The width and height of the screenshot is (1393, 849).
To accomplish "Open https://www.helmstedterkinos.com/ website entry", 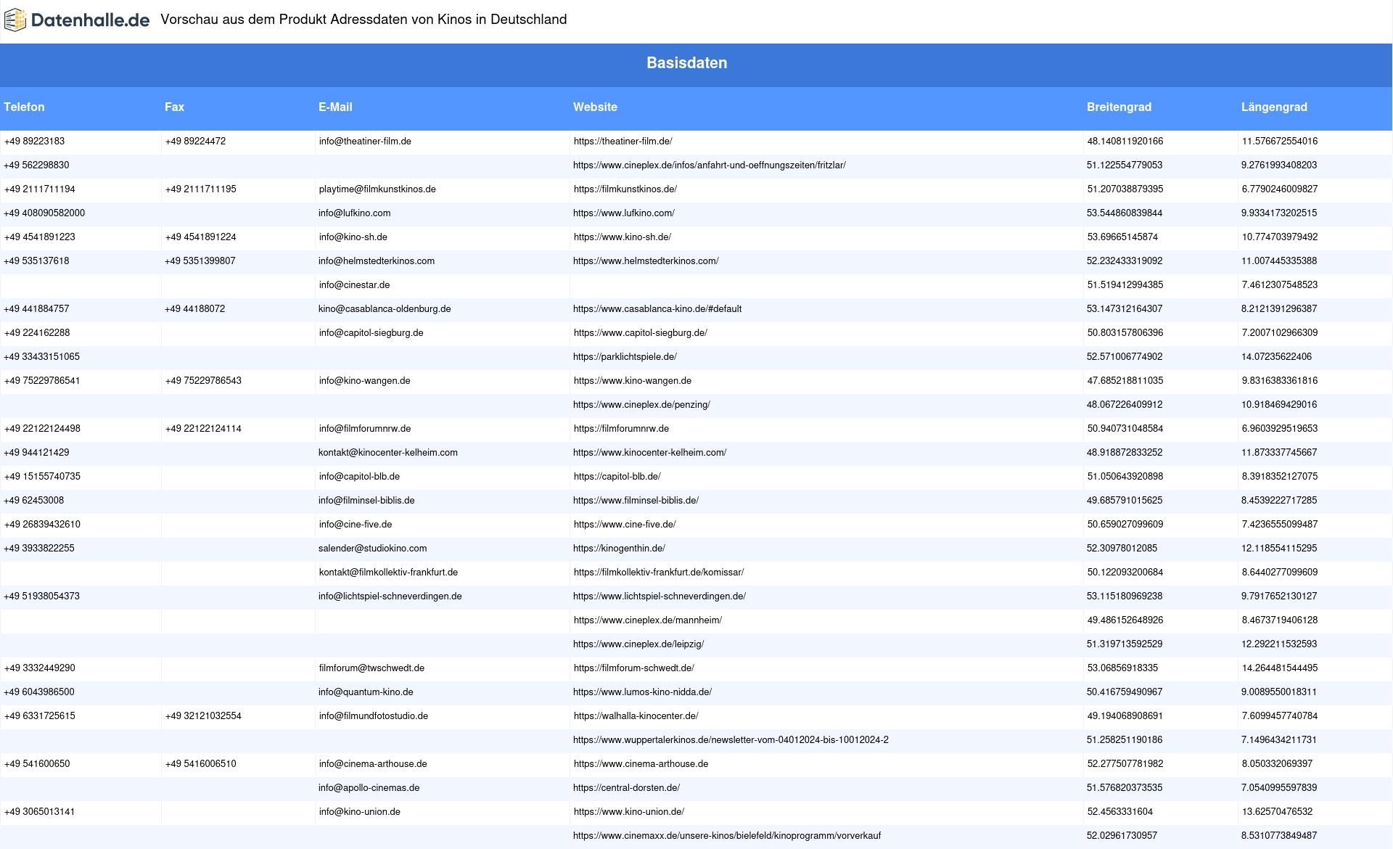I will 646,261.
